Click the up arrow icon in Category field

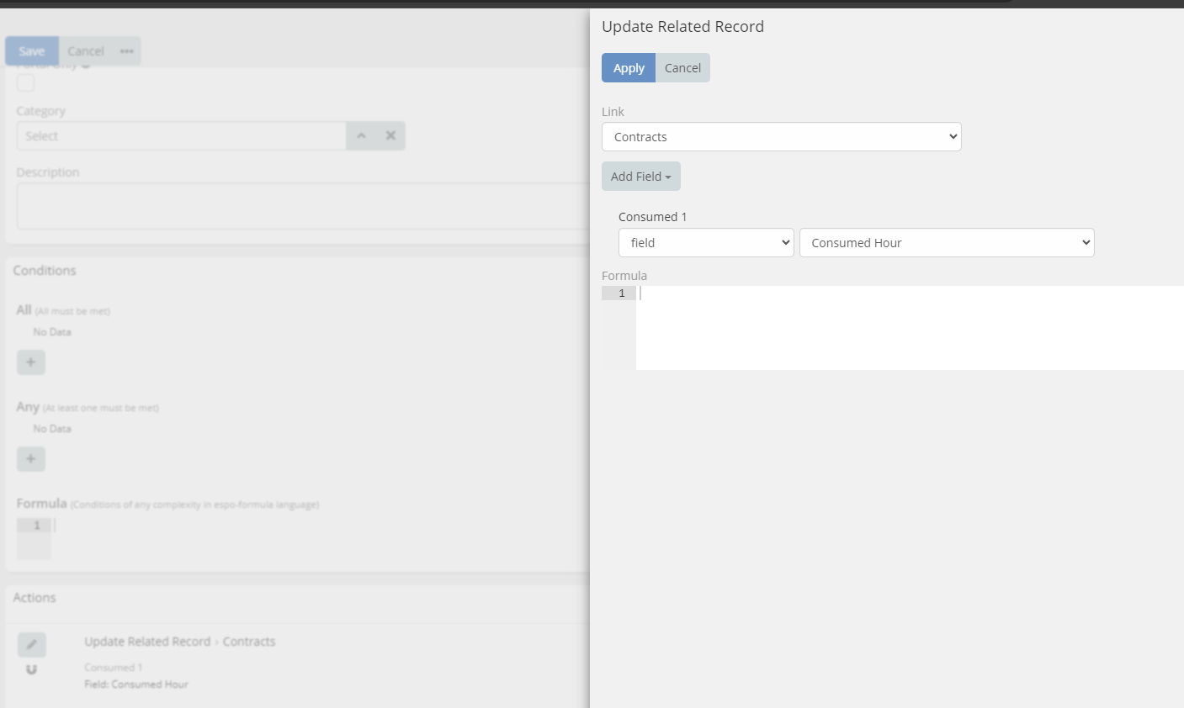(361, 136)
